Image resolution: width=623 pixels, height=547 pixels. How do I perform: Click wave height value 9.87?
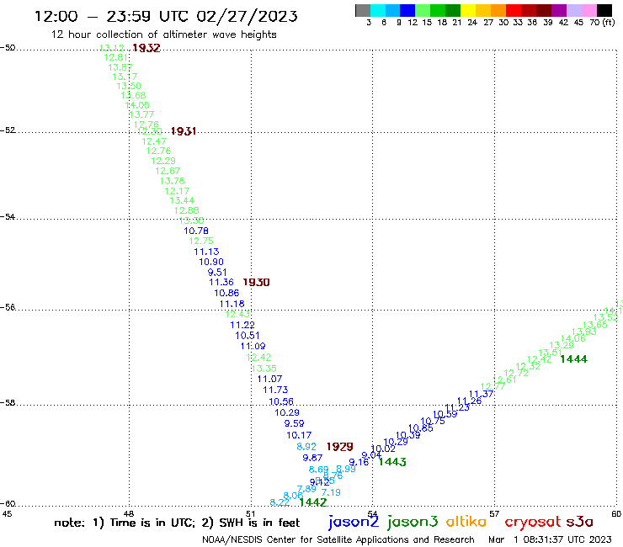pos(312,458)
